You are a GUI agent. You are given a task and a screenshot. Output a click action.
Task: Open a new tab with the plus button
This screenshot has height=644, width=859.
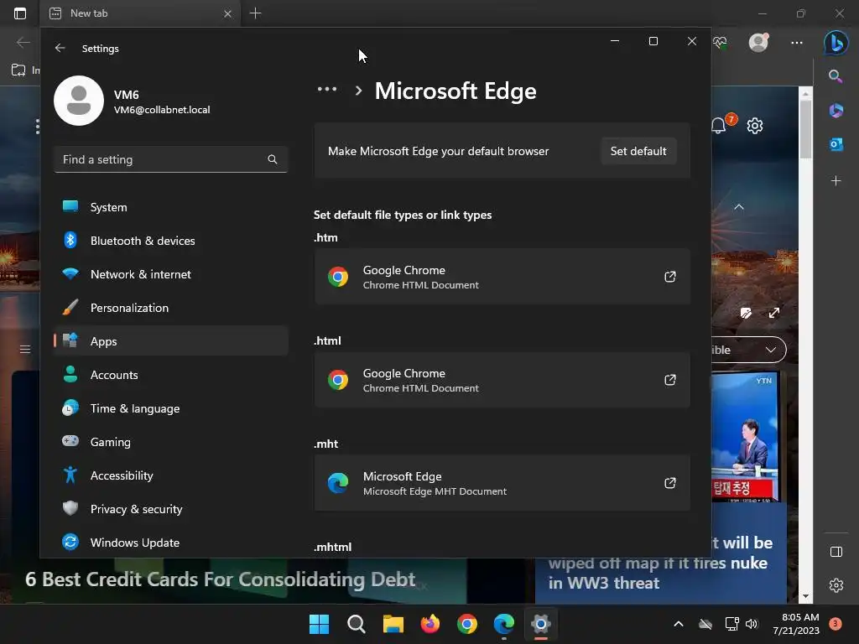point(255,13)
